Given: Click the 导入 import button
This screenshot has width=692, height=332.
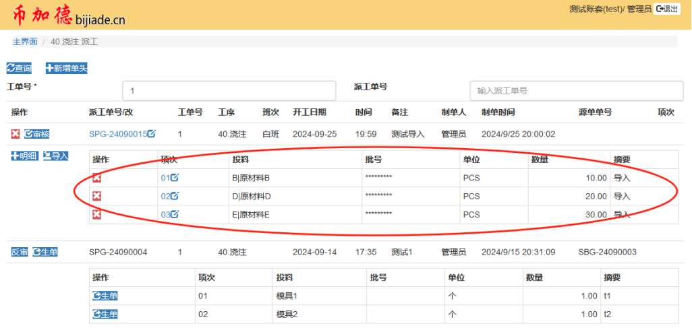Looking at the screenshot, I should pos(56,156).
